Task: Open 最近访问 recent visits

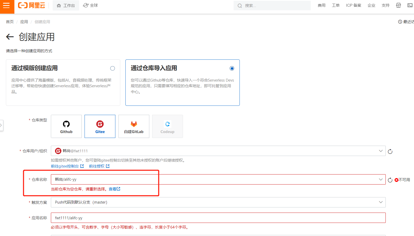Action: pos(406,22)
